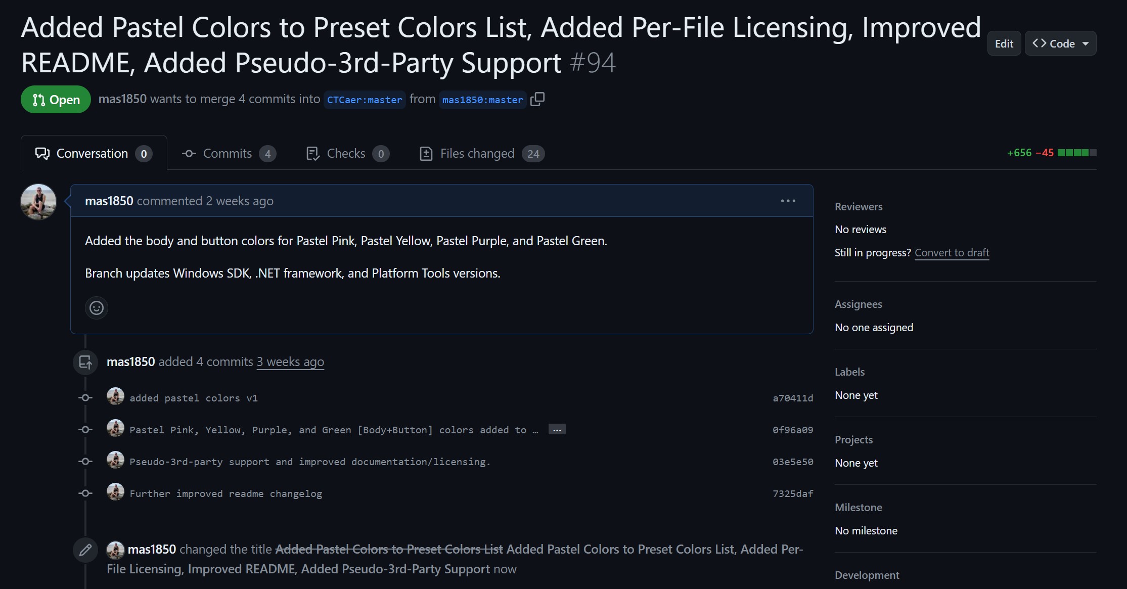Viewport: 1127px width, 589px height.
Task: Click the '3 weeks ago' commits timestamp
Action: pyautogui.click(x=290, y=361)
